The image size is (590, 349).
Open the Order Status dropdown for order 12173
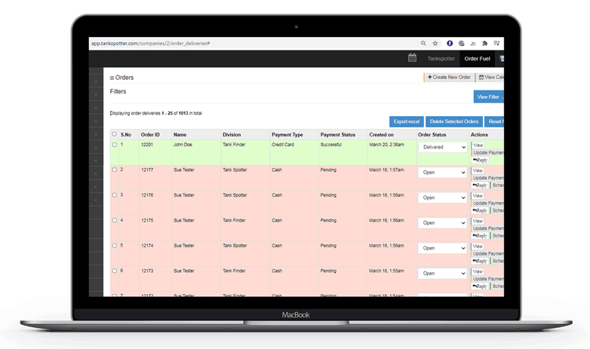(x=442, y=273)
